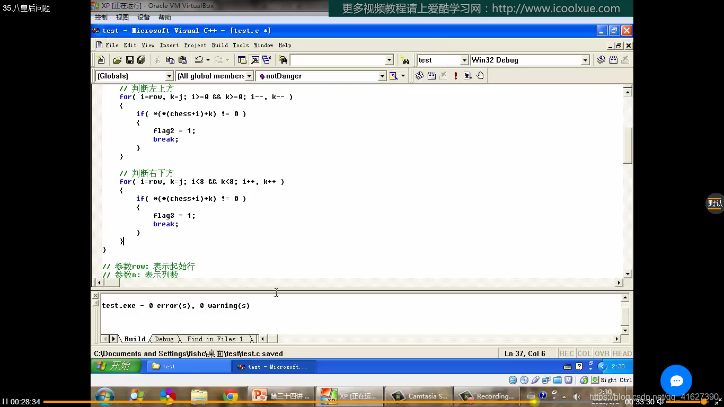
Task: Pause the video with the pause control
Action: (x=5, y=402)
